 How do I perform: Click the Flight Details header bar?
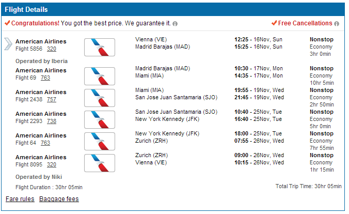click(173, 9)
